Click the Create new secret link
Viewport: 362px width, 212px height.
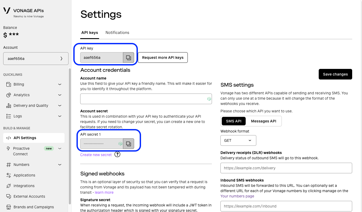pyautogui.click(x=96, y=155)
